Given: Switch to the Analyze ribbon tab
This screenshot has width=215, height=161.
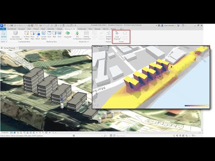Looking at the screenshot, I should (x=60, y=29).
